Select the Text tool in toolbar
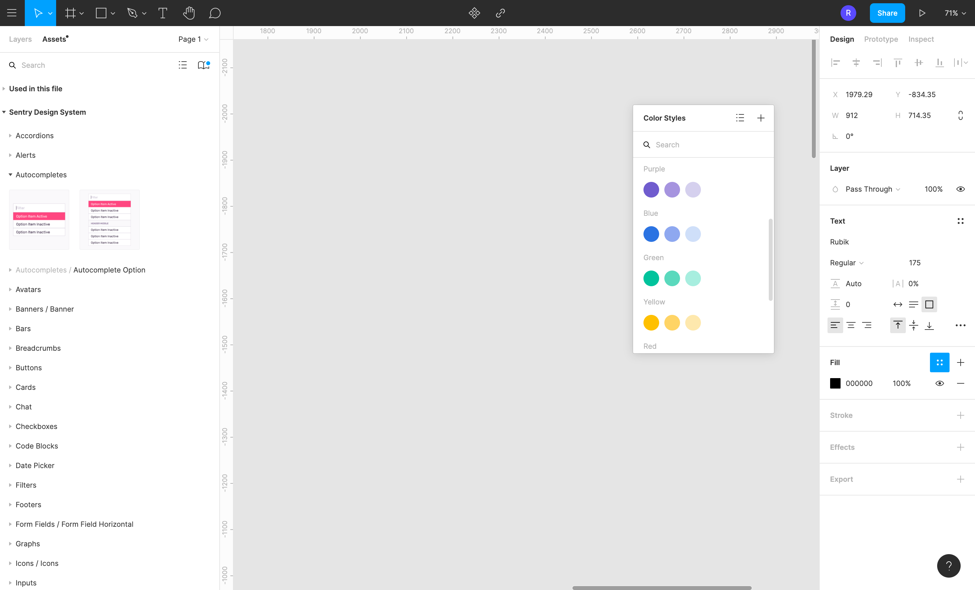Viewport: 975px width, 590px height. 162,13
